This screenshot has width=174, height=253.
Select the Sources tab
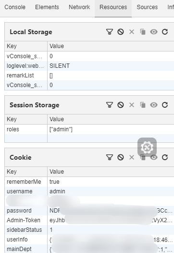(x=147, y=7)
